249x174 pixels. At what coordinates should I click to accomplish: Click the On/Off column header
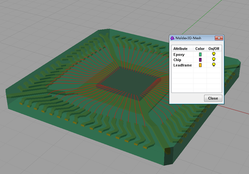[214, 49]
